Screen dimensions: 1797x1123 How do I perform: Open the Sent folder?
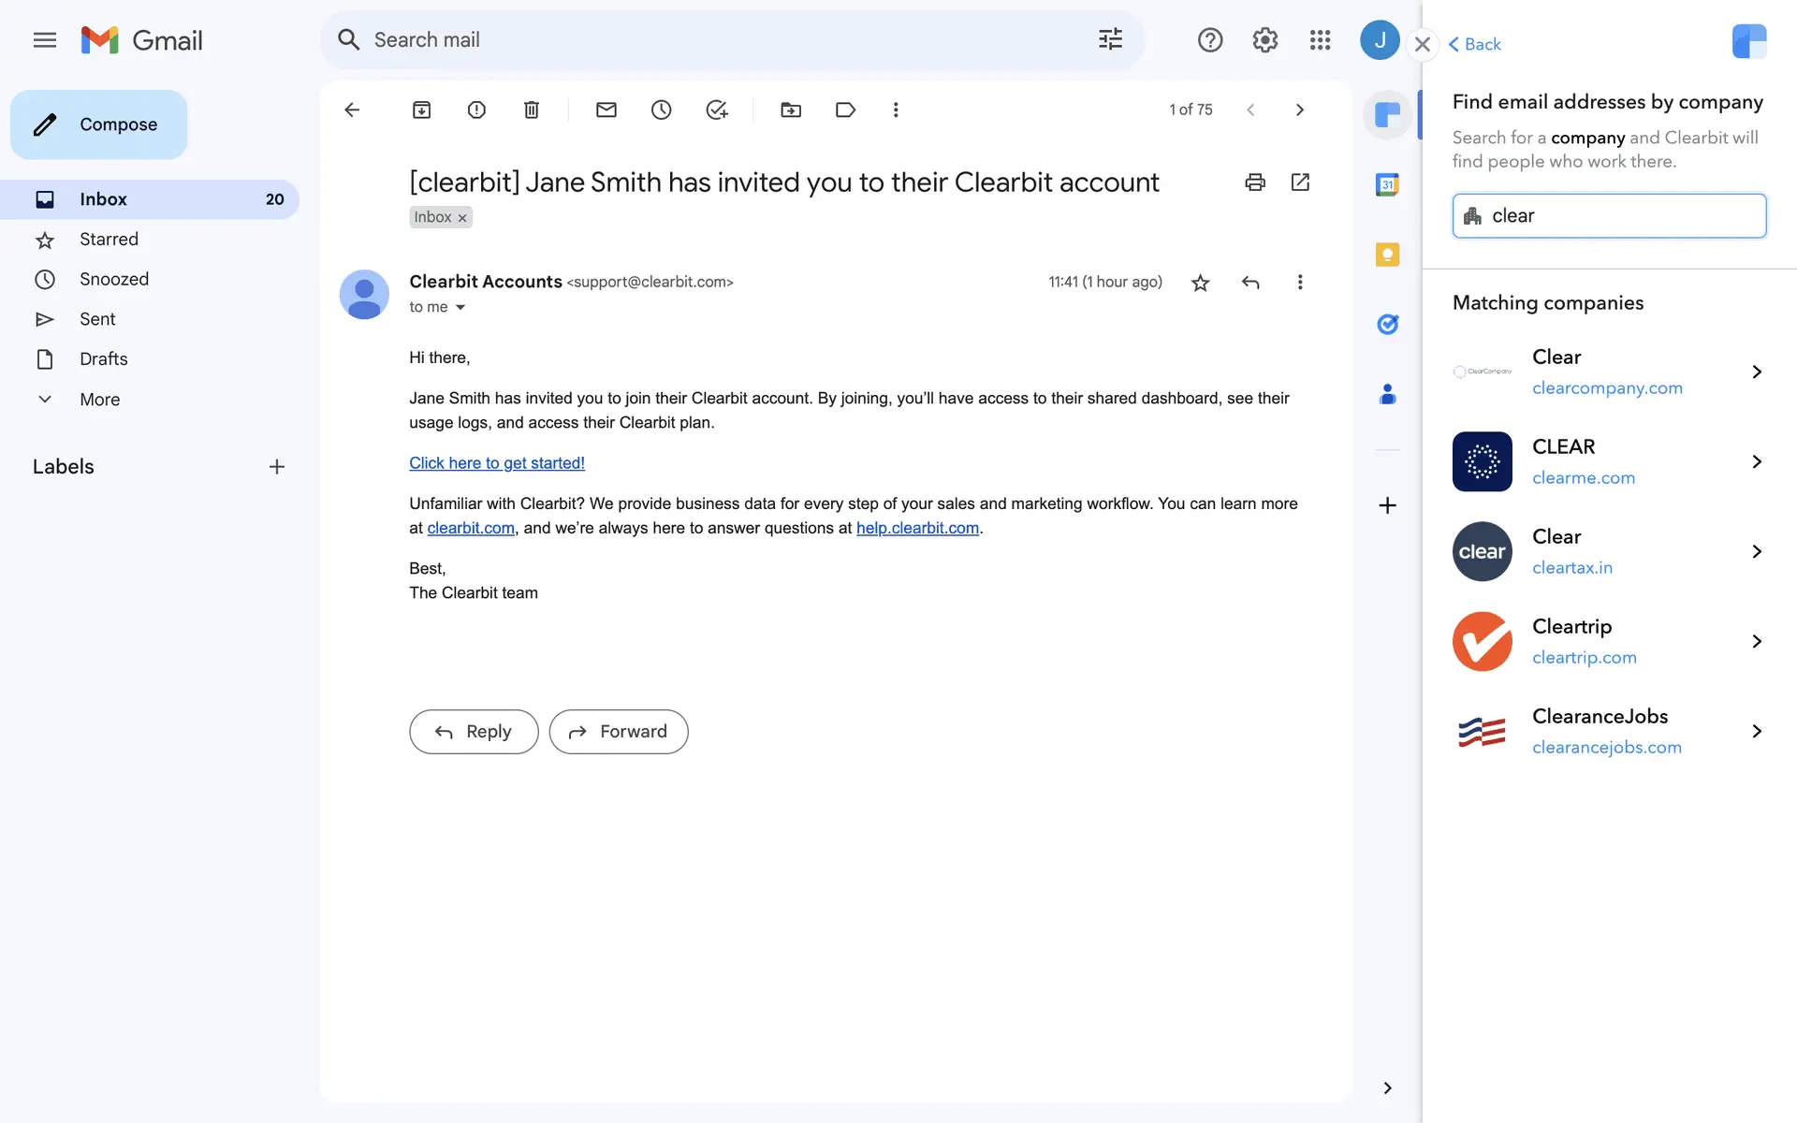coord(97,319)
